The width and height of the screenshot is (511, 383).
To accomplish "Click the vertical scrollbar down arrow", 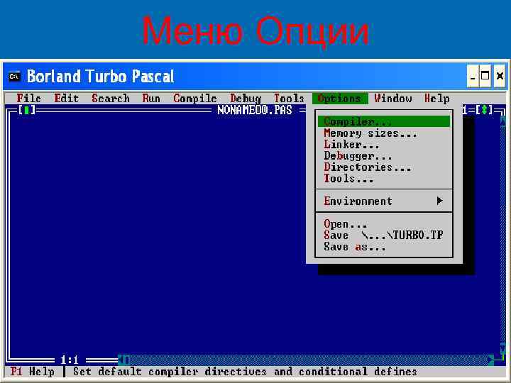I will click(503, 349).
